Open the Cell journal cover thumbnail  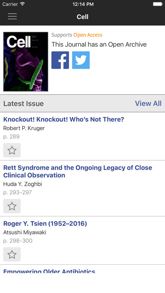pos(26,61)
